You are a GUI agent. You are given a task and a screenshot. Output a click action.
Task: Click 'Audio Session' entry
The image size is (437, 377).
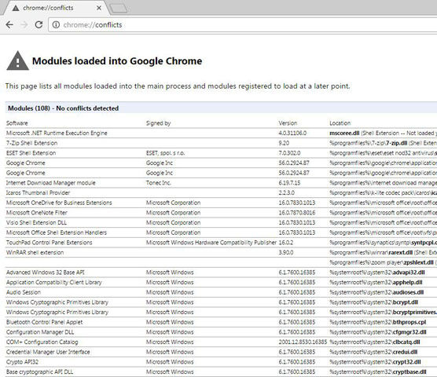[x=24, y=292]
